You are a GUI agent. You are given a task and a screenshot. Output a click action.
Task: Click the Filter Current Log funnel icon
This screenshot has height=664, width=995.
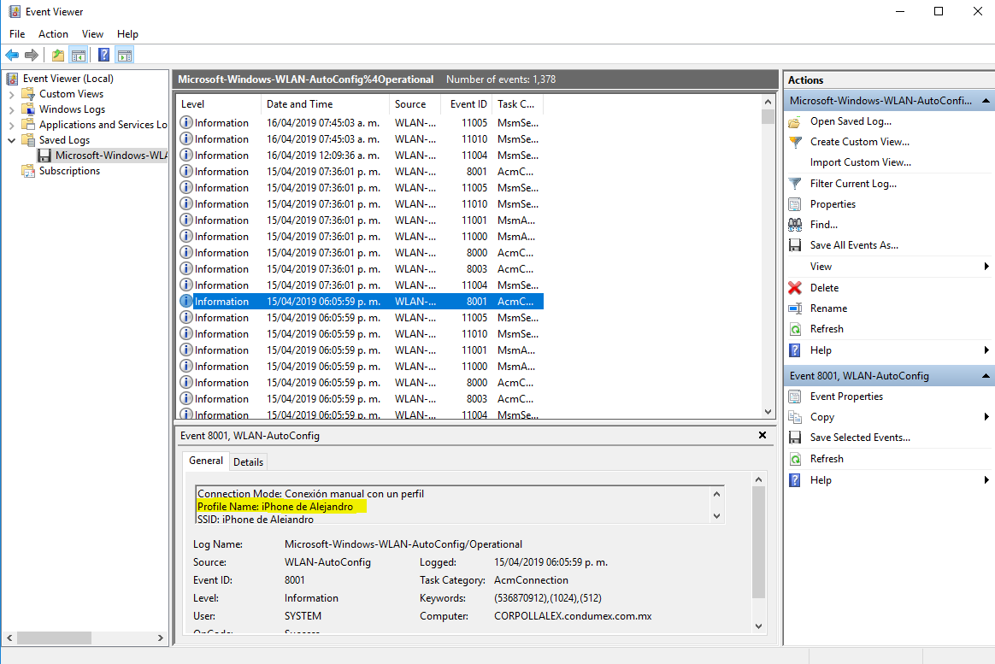tap(794, 184)
